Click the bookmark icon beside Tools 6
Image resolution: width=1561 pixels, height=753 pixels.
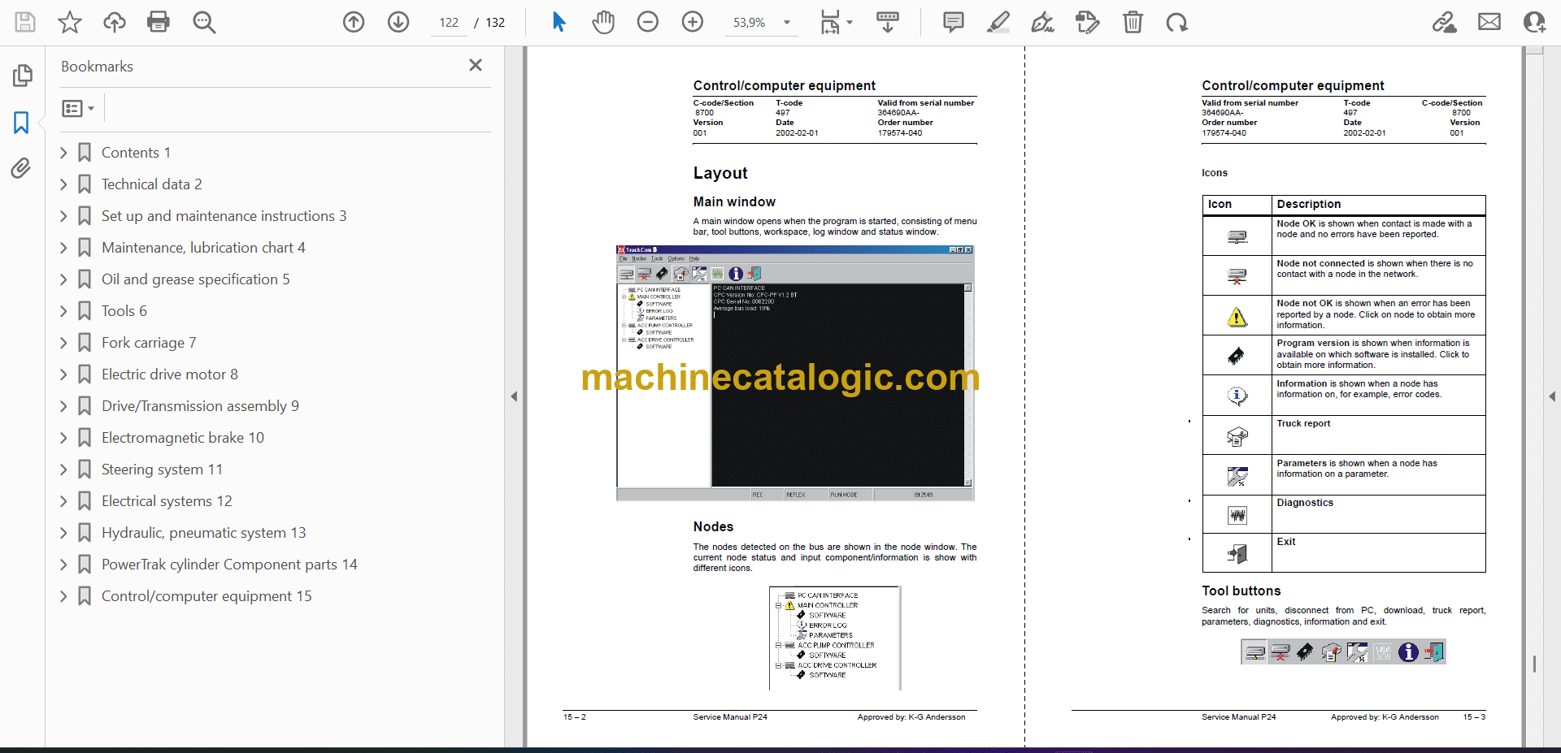point(85,311)
